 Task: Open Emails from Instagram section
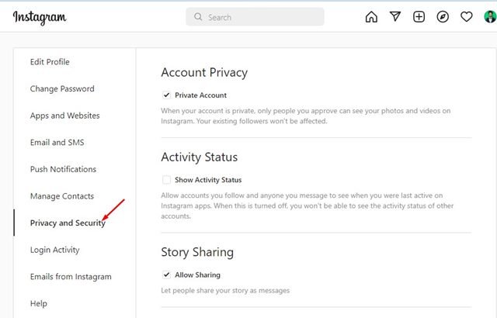(x=71, y=277)
